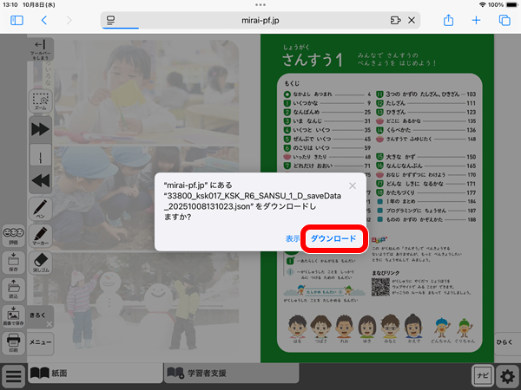The image size is (521, 390).
Task: Open settings with the gear icon
Action: 508,376
